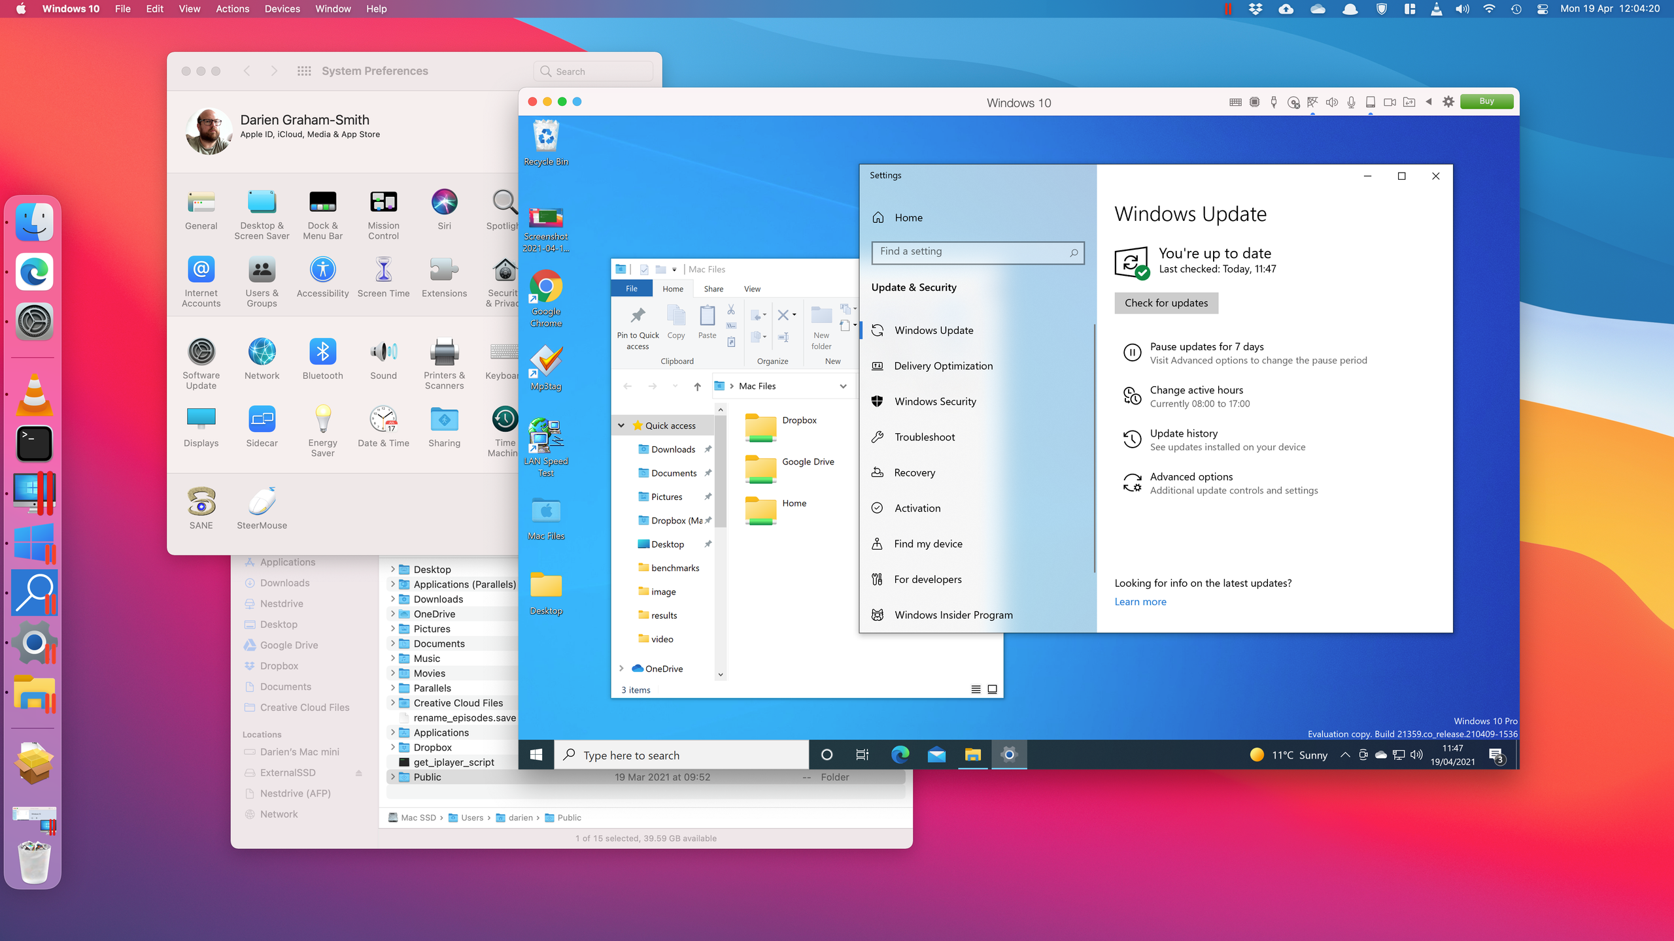Follow the Learn more link
1674x941 pixels.
1140,602
